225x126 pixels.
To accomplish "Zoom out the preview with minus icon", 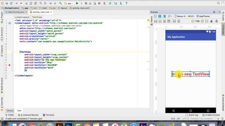I will [x=193, y=21].
